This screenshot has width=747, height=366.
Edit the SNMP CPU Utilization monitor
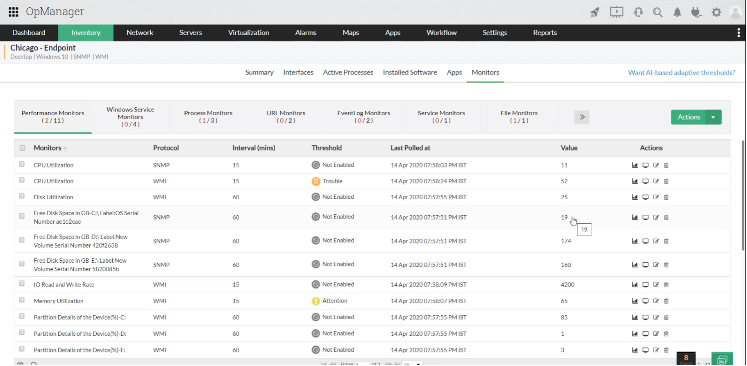[x=656, y=166]
